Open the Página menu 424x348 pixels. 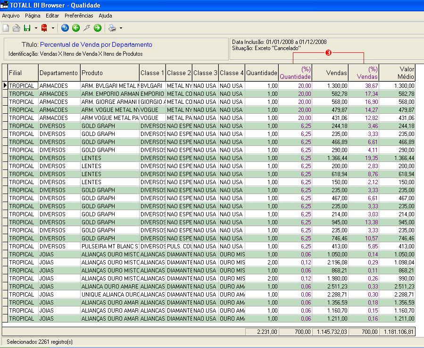(x=33, y=16)
